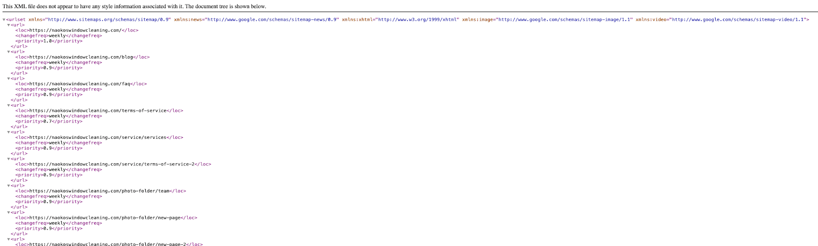The width and height of the screenshot is (818, 246).
Task: Click the priority value 1.0 text
Action: pos(48,41)
